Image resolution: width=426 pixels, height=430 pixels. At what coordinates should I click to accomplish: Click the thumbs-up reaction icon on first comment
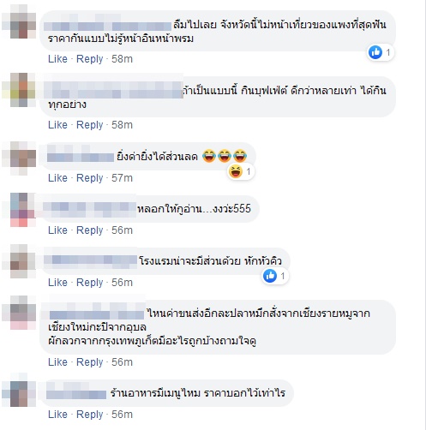click(375, 52)
